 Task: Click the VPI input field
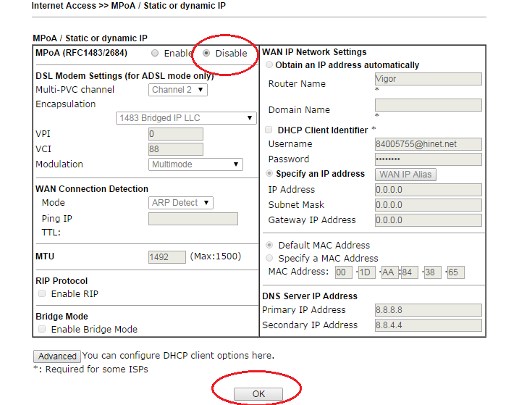click(175, 134)
